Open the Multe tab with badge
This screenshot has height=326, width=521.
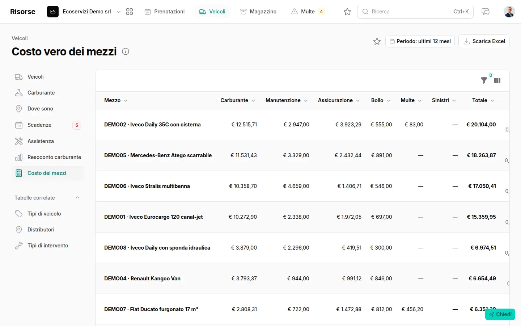pos(308,12)
